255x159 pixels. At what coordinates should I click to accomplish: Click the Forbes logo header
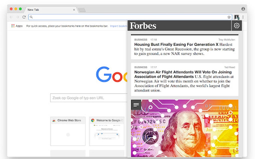pyautogui.click(x=143, y=26)
